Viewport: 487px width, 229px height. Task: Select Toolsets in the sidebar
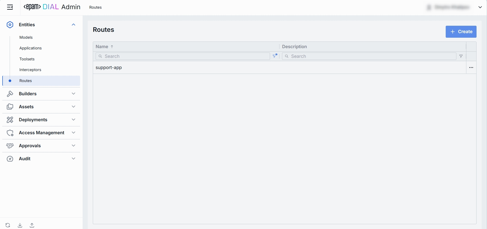coord(27,59)
